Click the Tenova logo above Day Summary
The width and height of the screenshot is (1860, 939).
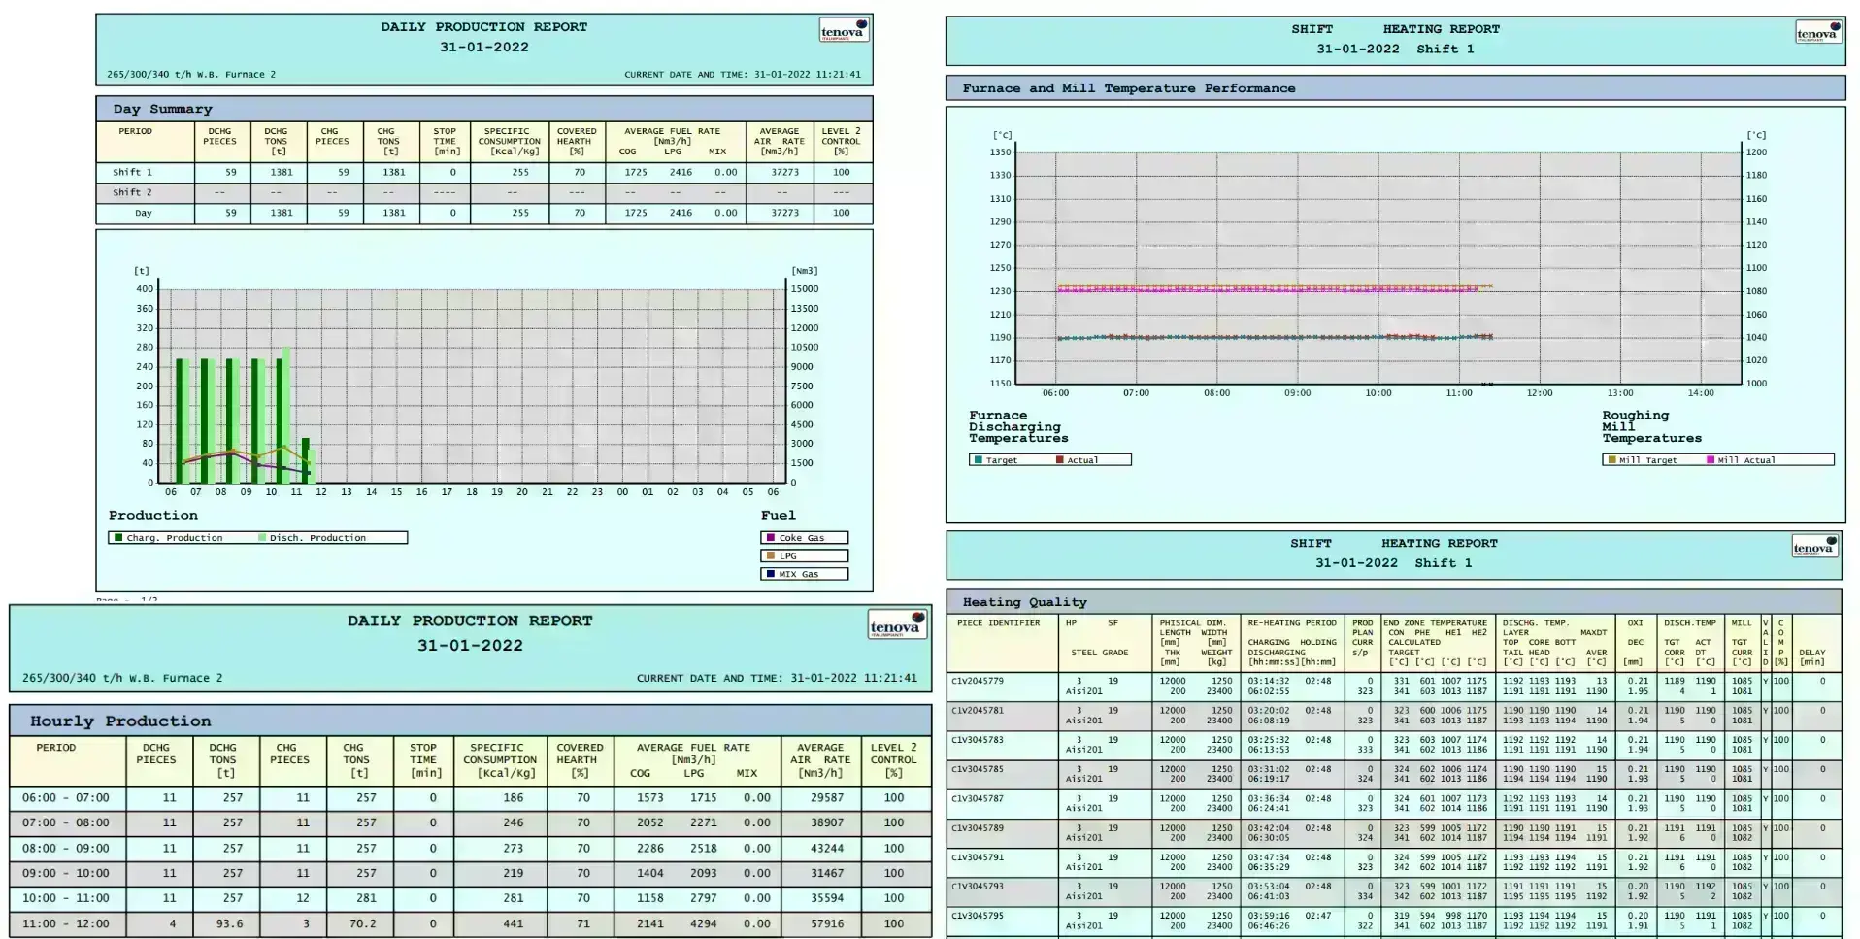click(x=844, y=30)
